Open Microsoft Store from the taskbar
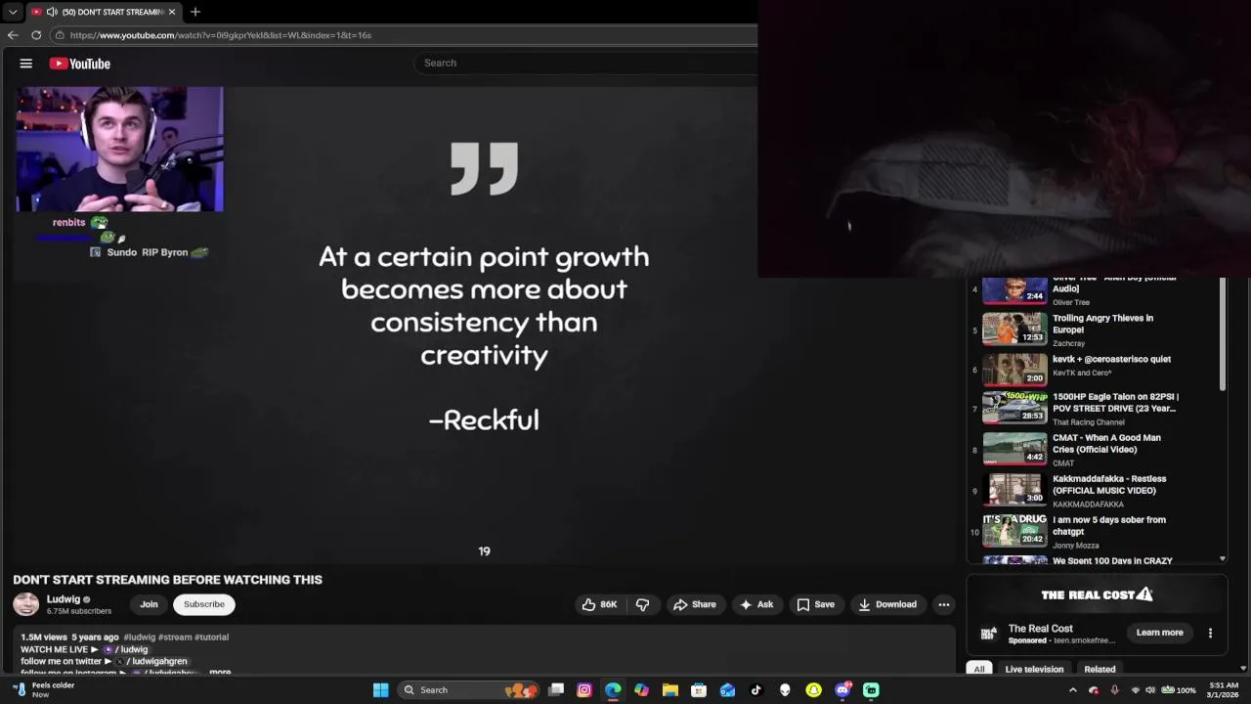Image resolution: width=1251 pixels, height=704 pixels. click(x=699, y=690)
